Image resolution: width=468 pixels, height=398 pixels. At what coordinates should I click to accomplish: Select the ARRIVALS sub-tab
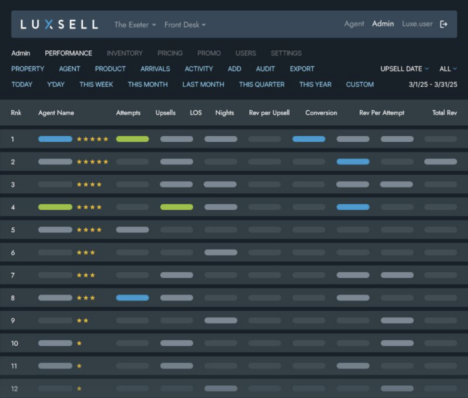click(155, 69)
